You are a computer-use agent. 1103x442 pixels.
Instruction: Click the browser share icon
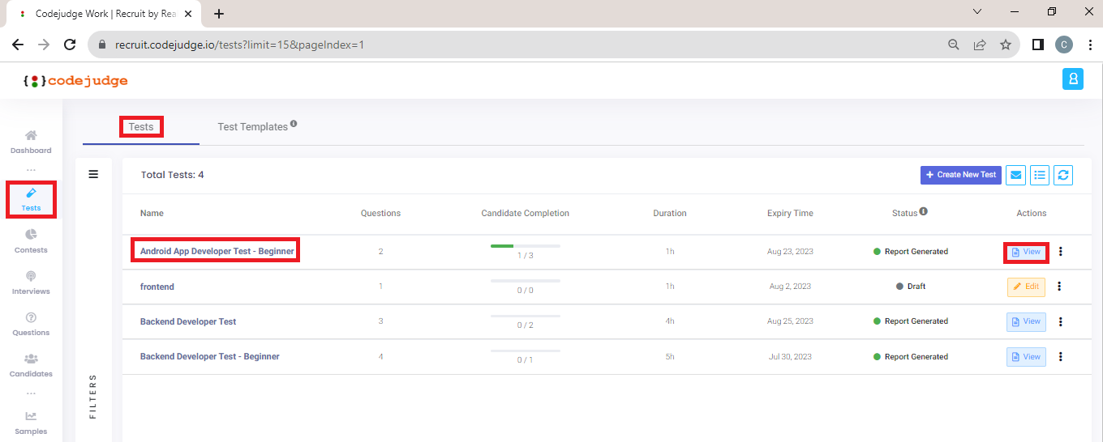pyautogui.click(x=980, y=45)
